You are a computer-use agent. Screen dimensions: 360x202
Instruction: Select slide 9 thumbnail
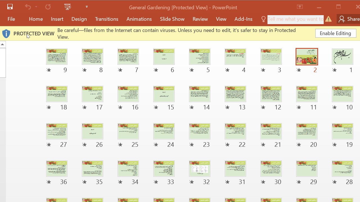coord(57,57)
